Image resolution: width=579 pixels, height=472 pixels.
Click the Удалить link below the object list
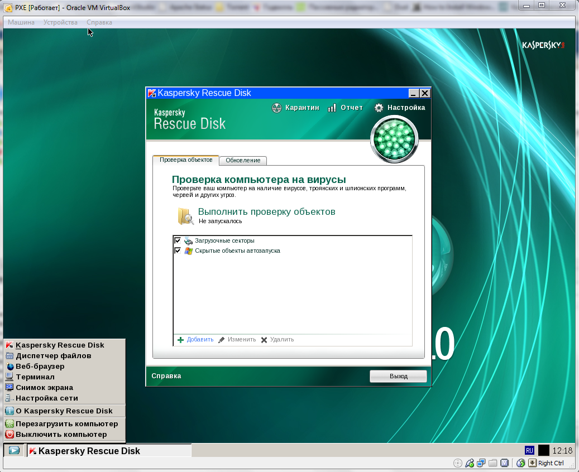click(x=282, y=340)
